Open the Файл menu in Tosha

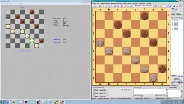pos(94,3)
